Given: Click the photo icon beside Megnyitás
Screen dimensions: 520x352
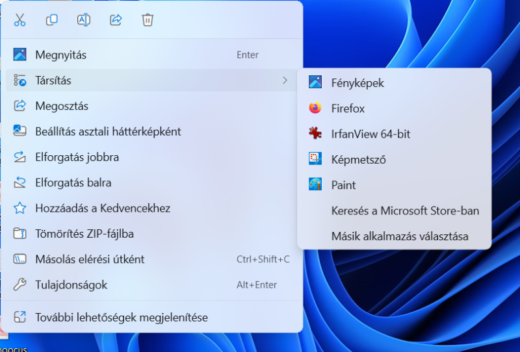Looking at the screenshot, I should 19,55.
